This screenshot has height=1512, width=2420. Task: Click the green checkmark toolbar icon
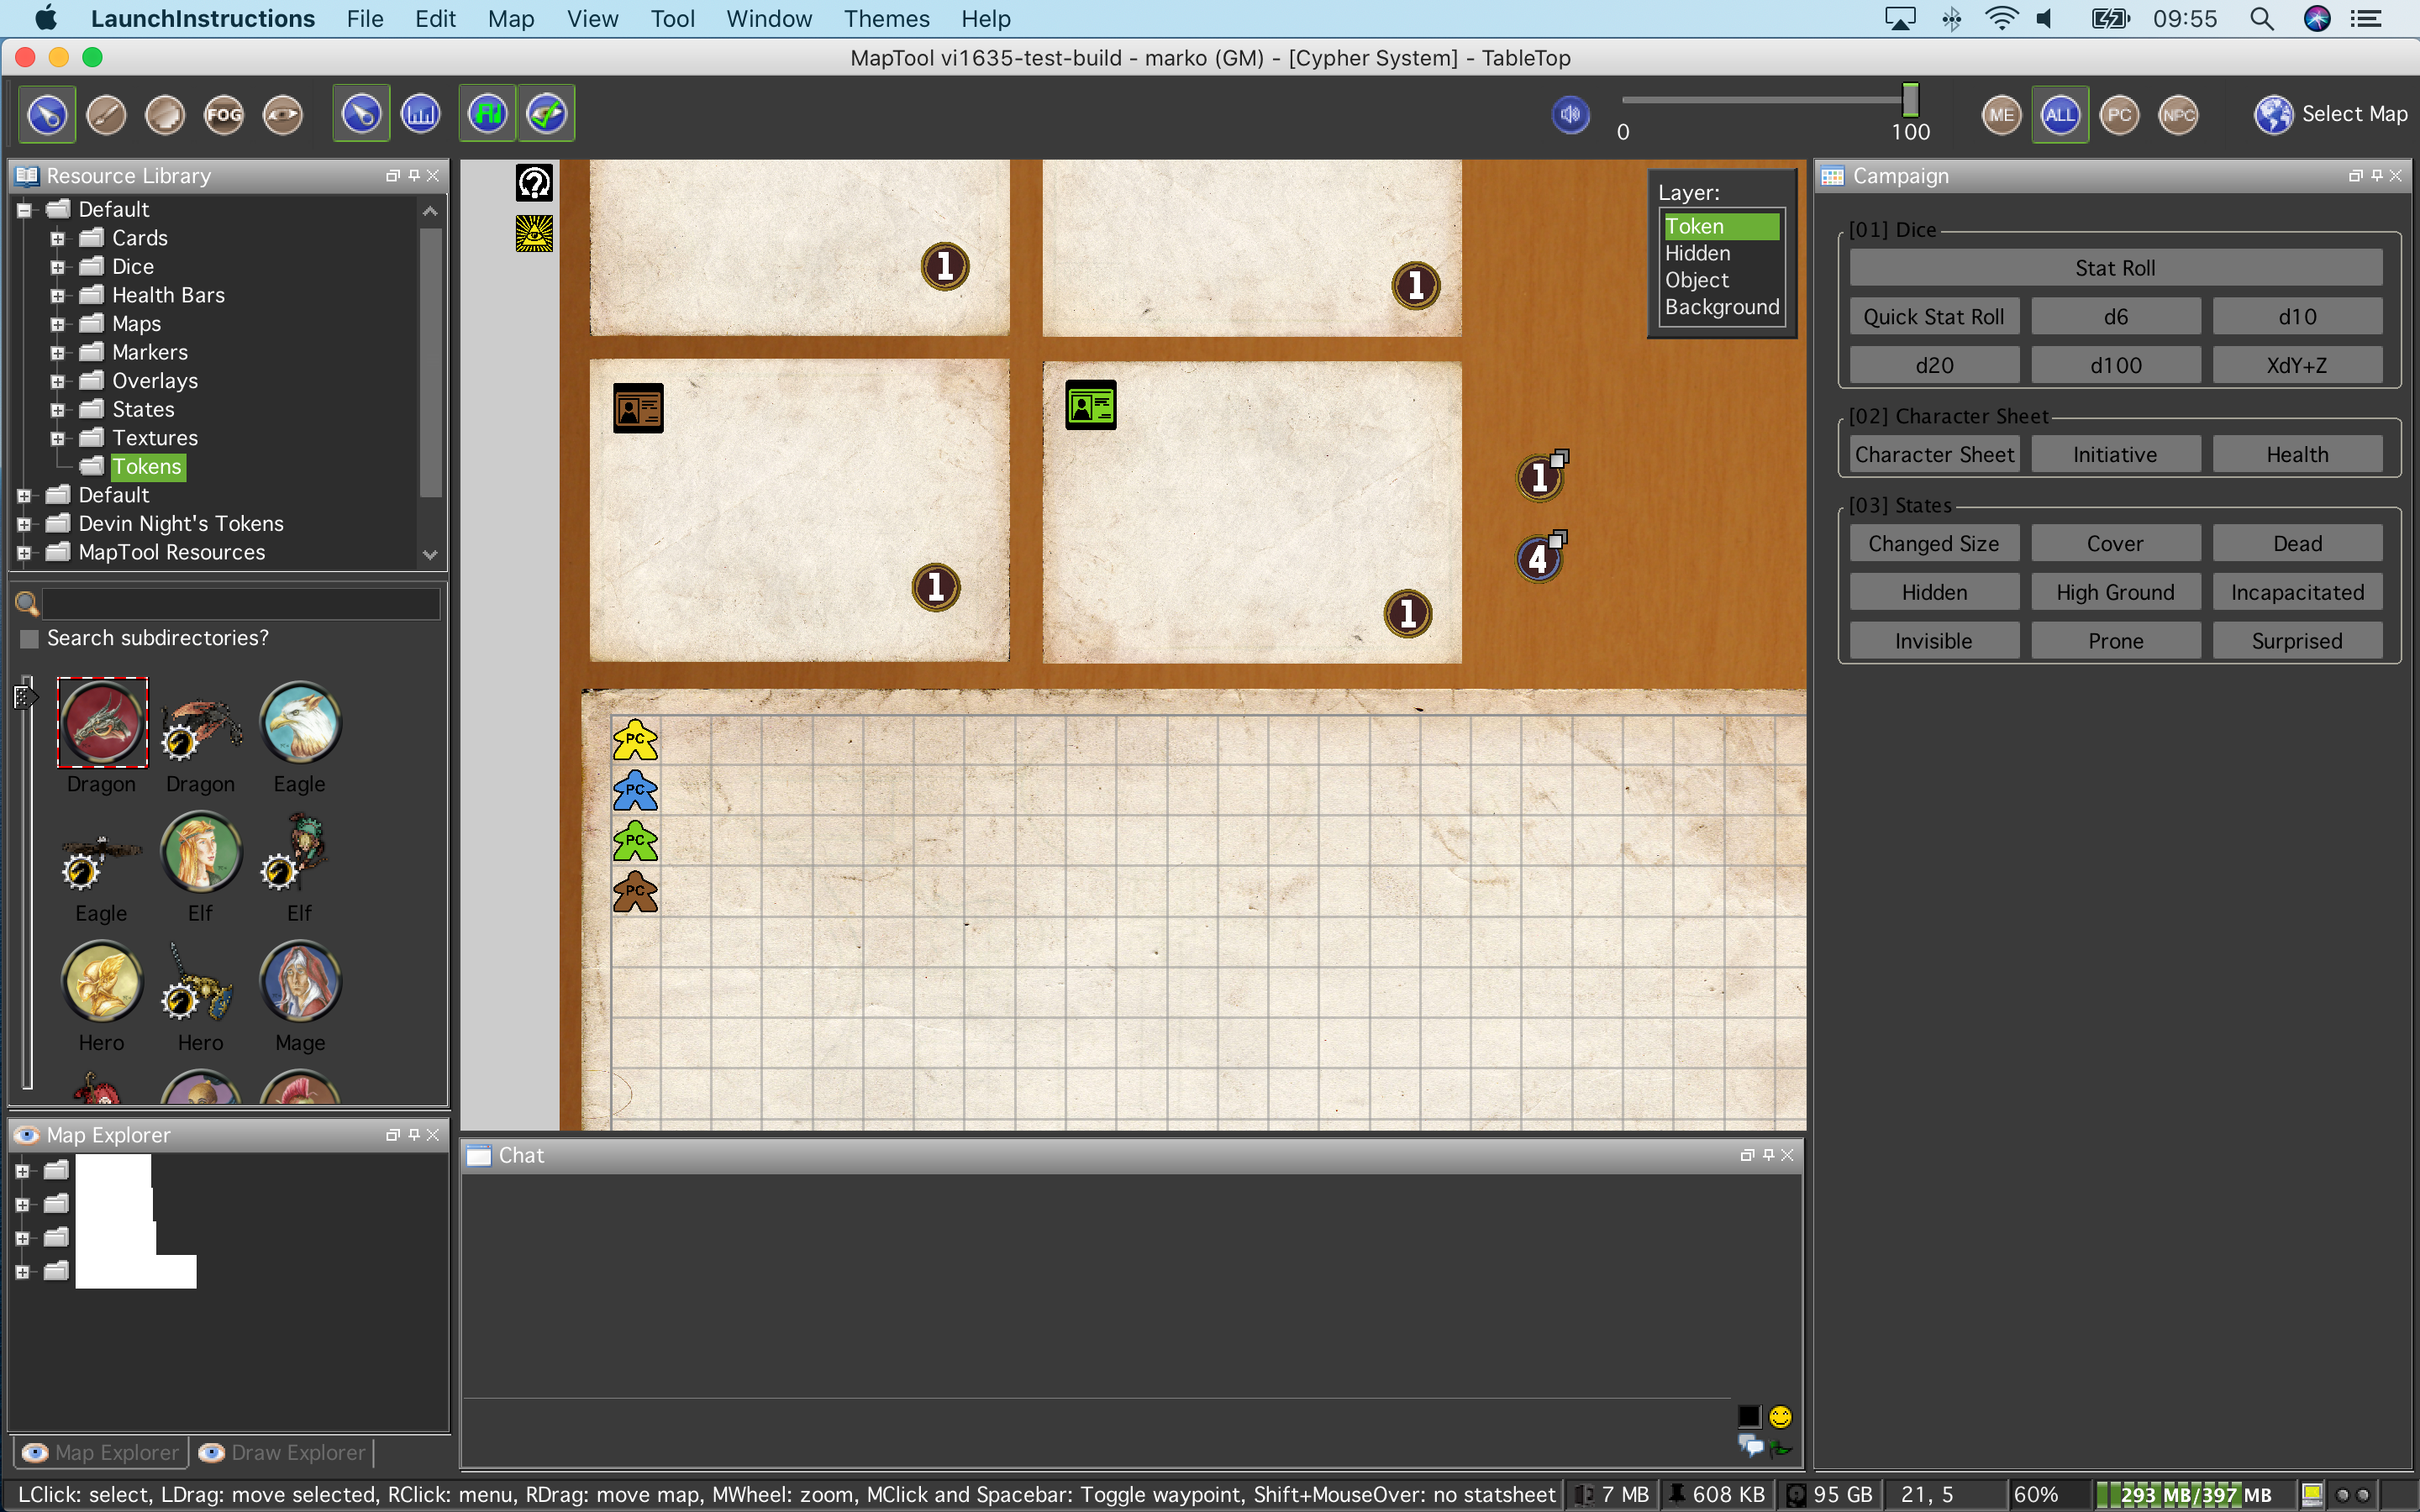[547, 115]
